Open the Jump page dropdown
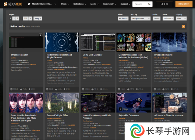The width and height of the screenshot is (195, 140). click(x=38, y=19)
